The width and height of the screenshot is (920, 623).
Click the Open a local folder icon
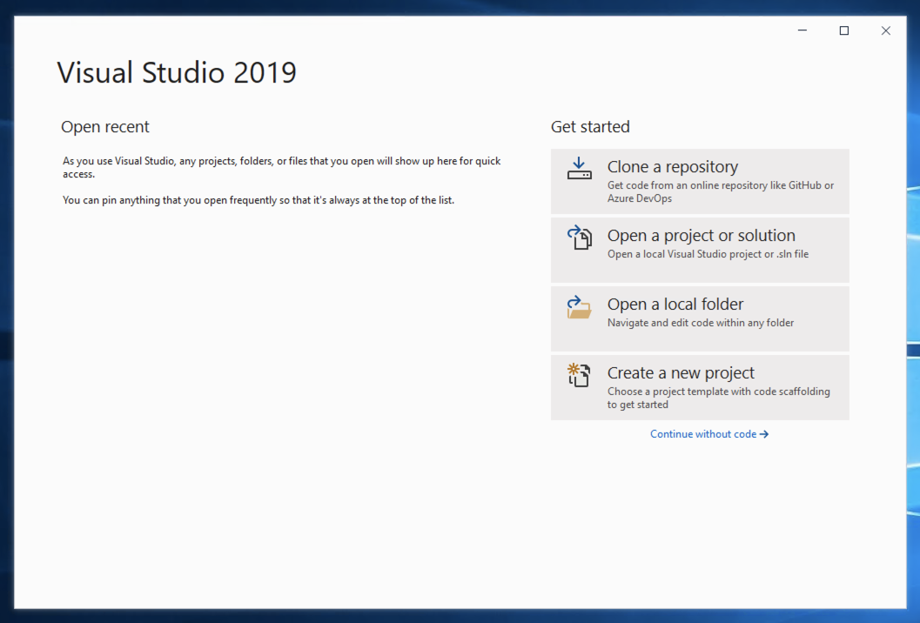[x=579, y=306]
